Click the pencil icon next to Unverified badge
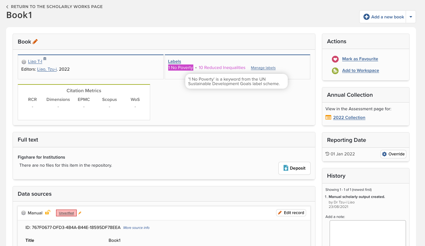Screen dimensions: 425x246 pyautogui.click(x=80, y=213)
